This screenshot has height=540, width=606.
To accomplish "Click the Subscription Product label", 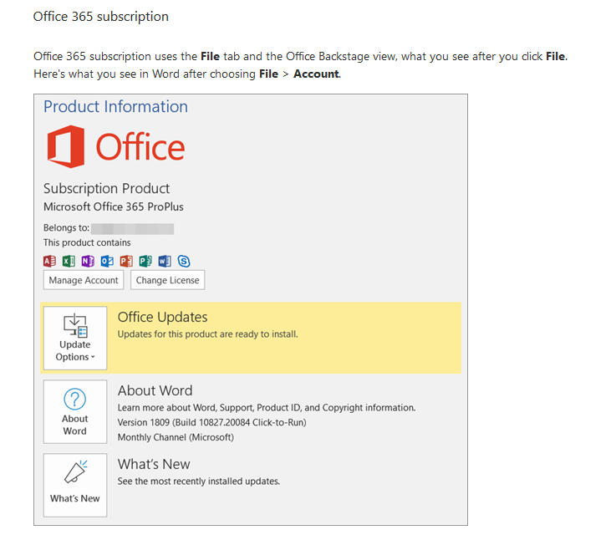I will (107, 189).
